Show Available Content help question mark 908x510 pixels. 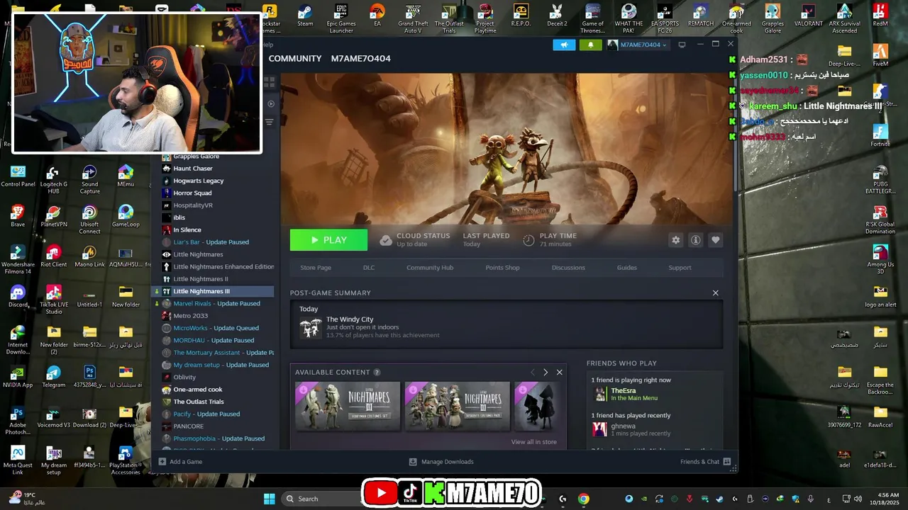[377, 373]
